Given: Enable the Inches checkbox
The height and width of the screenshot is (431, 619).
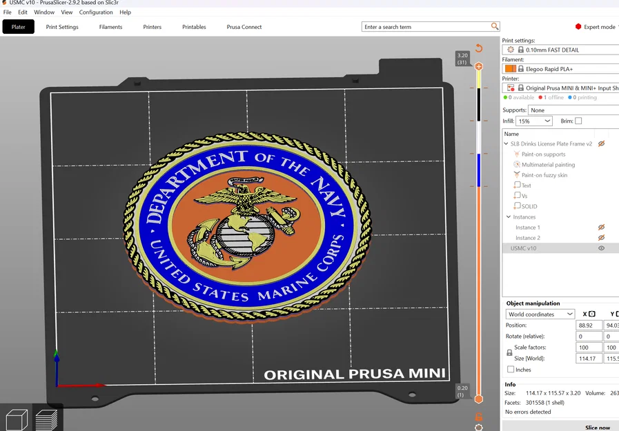Looking at the screenshot, I should 511,370.
